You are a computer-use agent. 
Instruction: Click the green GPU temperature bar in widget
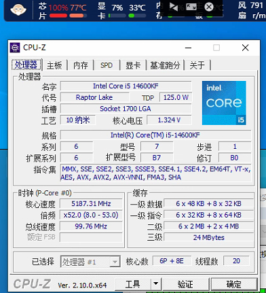[x=137, y=16]
